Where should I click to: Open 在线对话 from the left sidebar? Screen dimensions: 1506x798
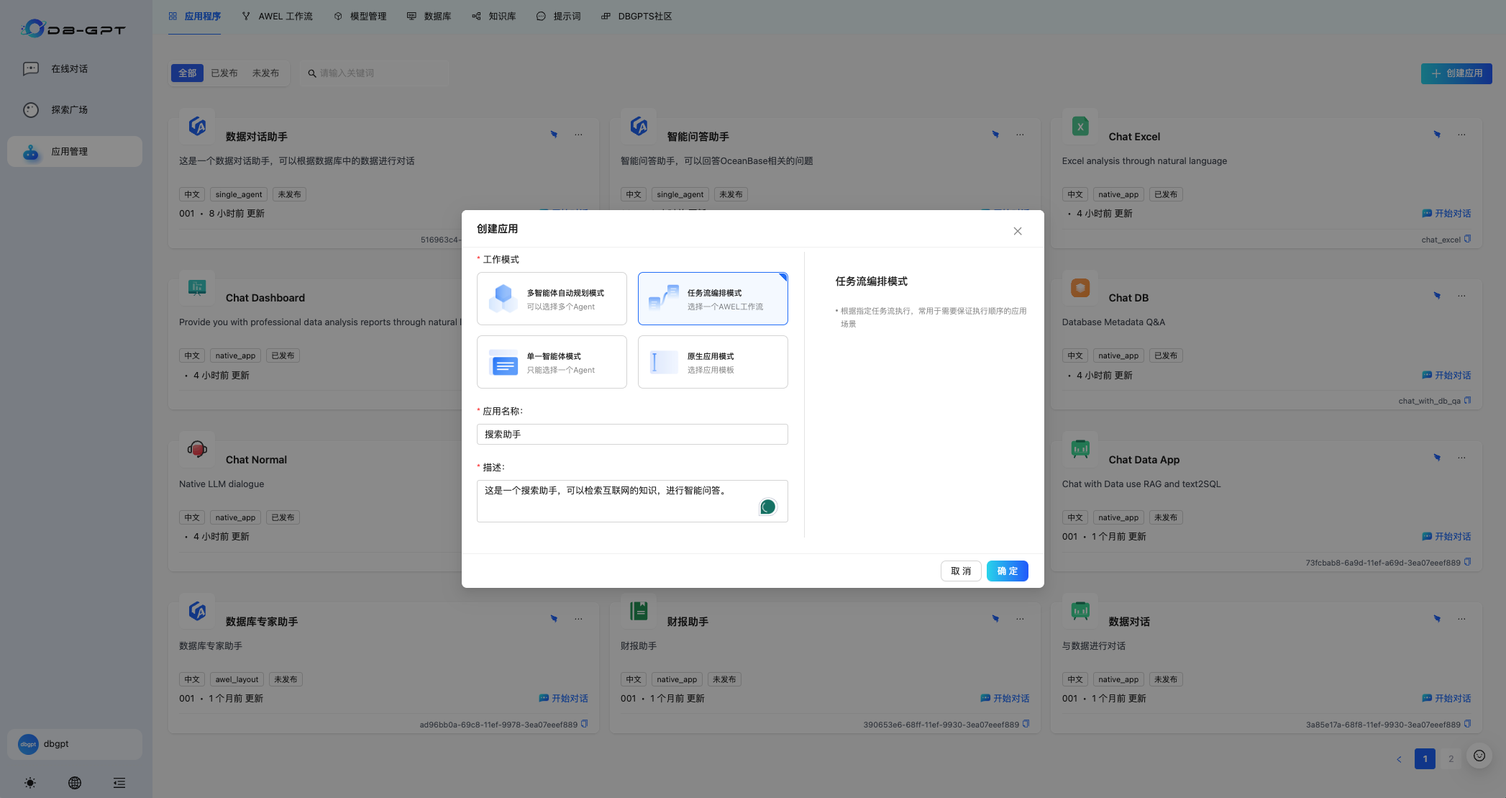[70, 68]
